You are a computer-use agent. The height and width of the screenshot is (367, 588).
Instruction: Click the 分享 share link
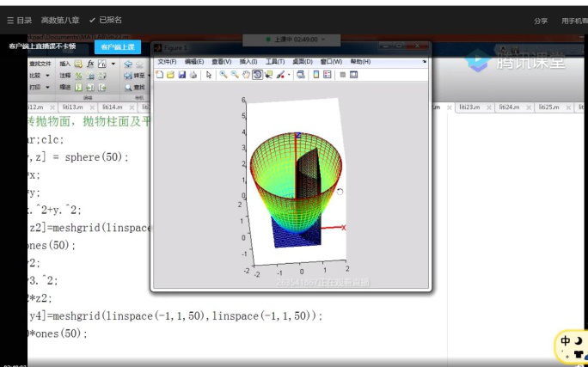click(540, 20)
